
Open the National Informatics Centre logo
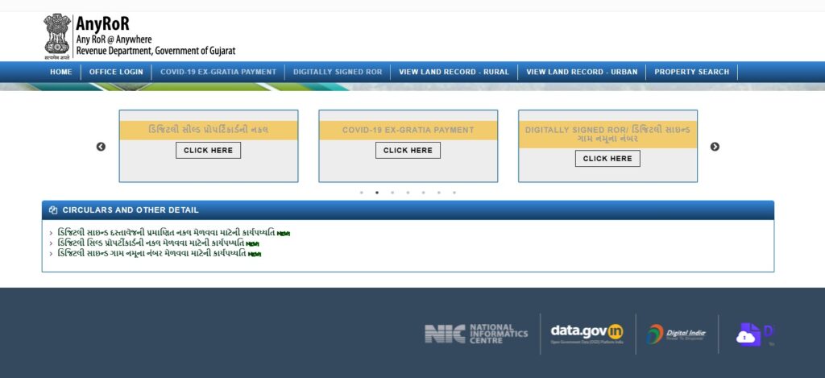476,334
